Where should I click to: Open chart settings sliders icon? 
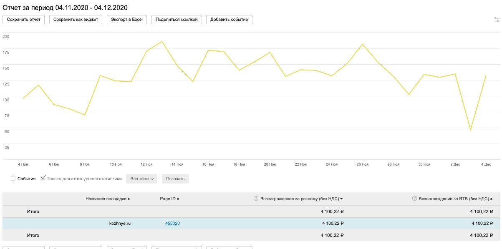click(x=497, y=19)
